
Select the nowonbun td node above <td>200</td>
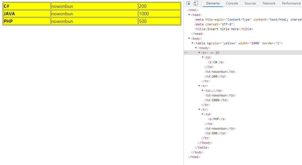[x=220, y=72]
